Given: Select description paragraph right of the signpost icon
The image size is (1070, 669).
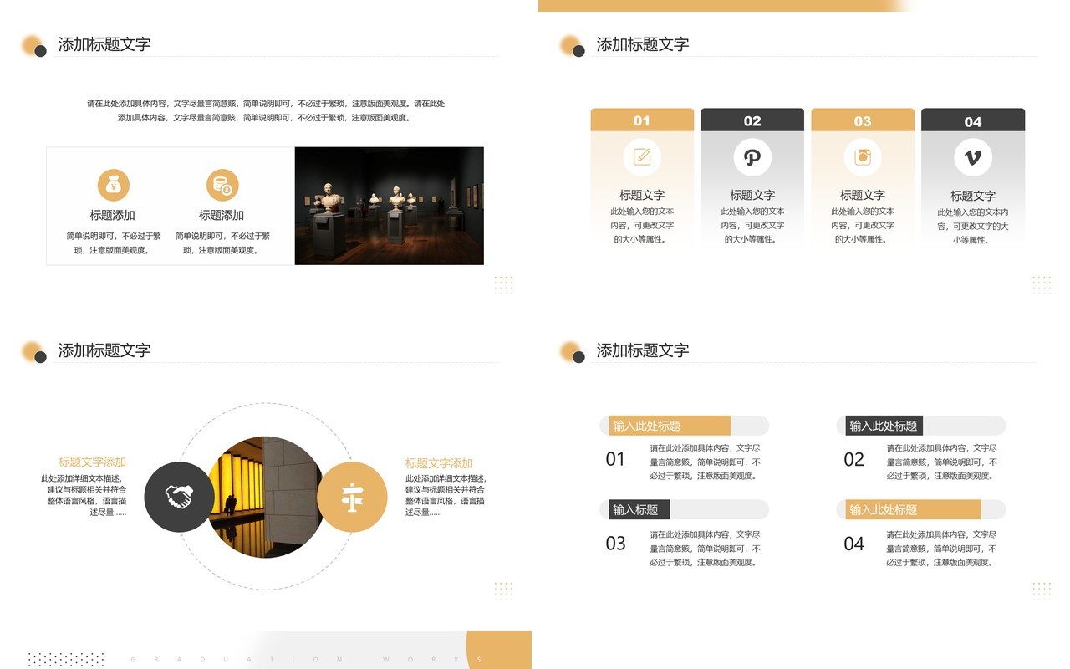Looking at the screenshot, I should coord(445,495).
